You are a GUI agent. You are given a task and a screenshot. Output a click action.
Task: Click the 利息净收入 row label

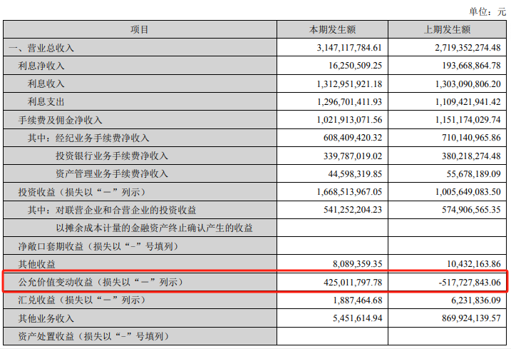pyautogui.click(x=41, y=66)
